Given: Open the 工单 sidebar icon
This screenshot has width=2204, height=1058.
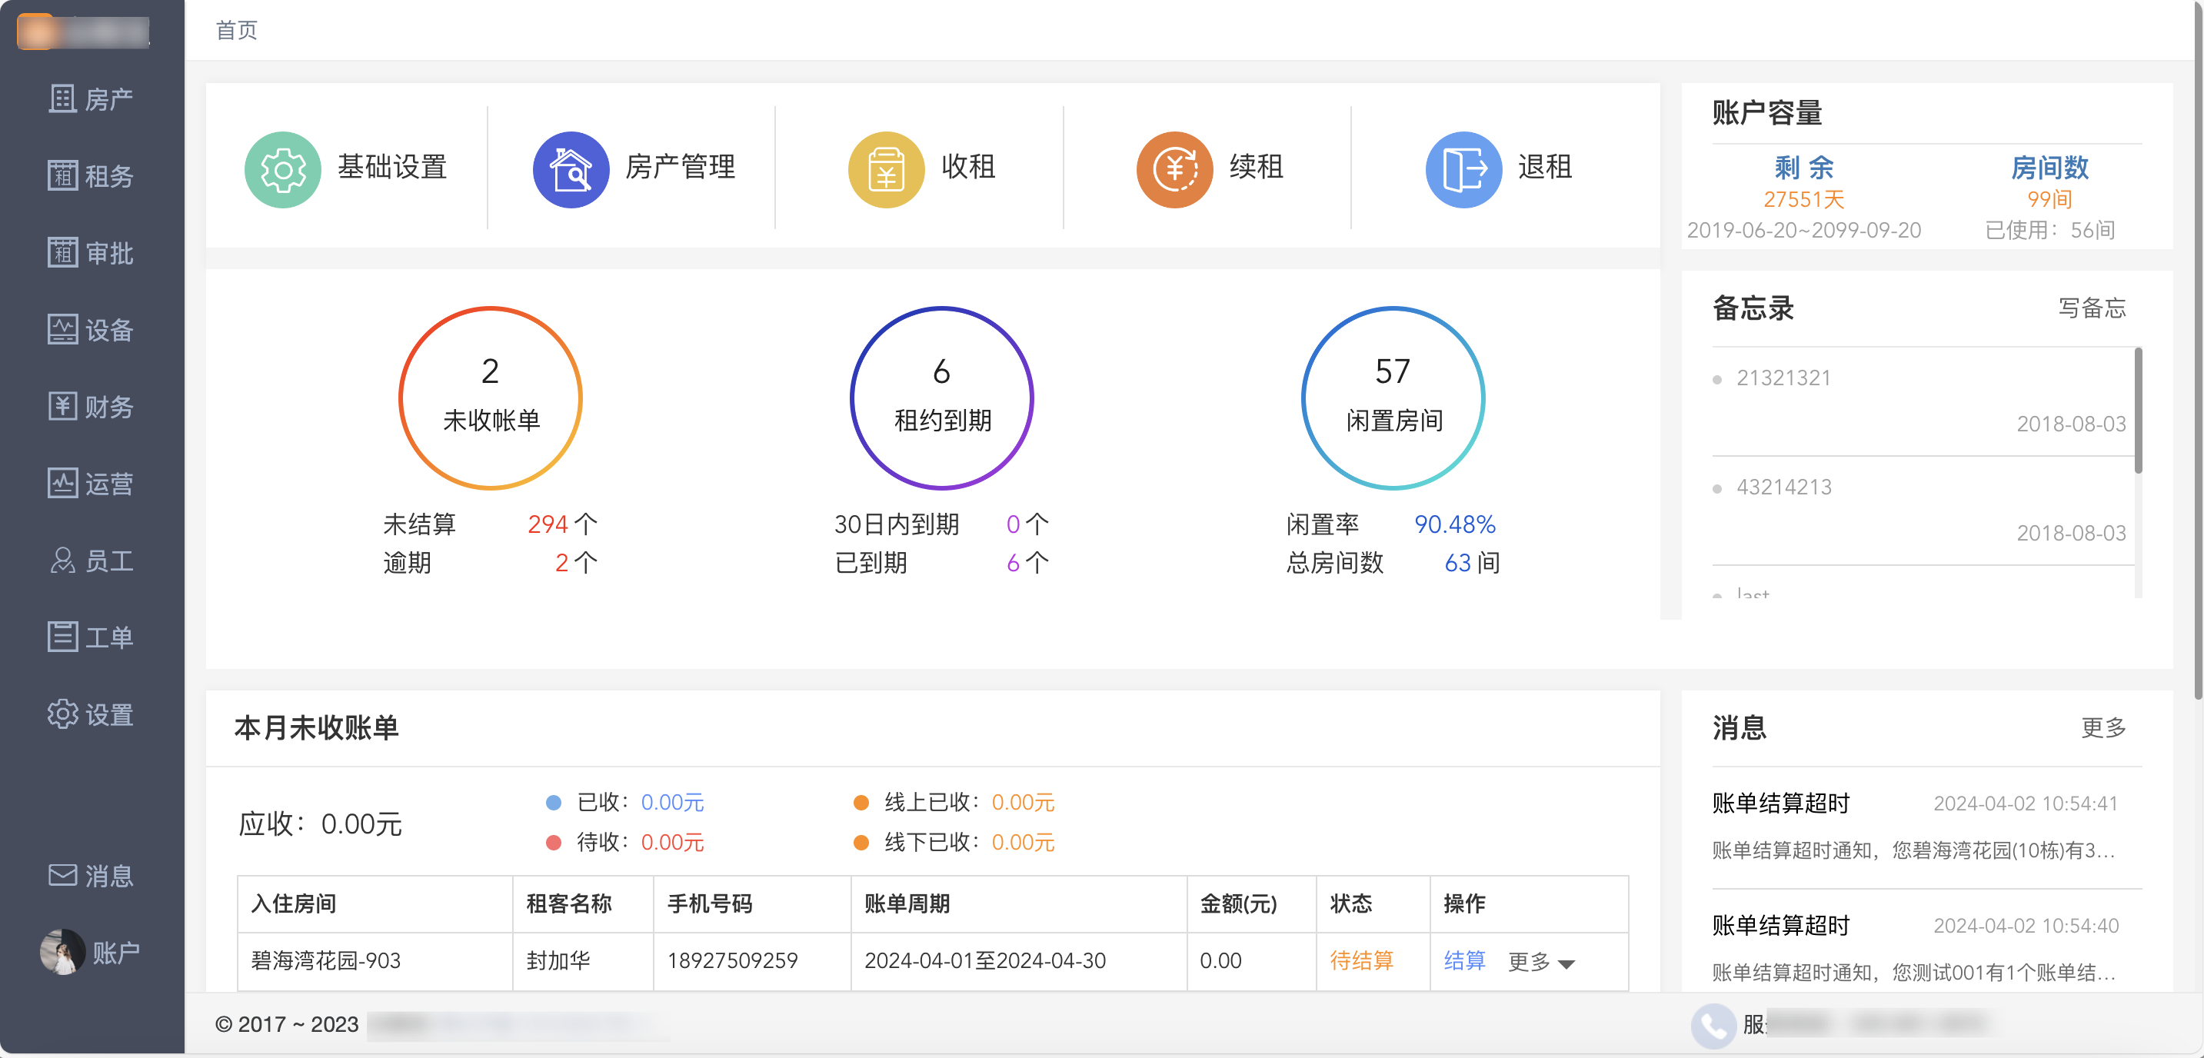Looking at the screenshot, I should (x=62, y=638).
